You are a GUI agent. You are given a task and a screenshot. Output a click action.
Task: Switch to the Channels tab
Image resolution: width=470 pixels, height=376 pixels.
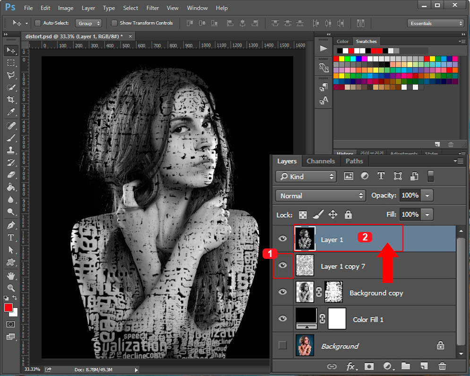[x=320, y=161]
